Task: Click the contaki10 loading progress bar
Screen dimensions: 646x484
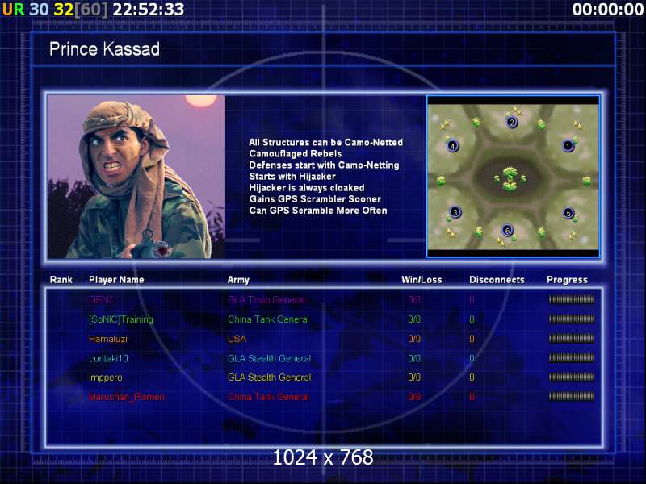Action: 572,358
